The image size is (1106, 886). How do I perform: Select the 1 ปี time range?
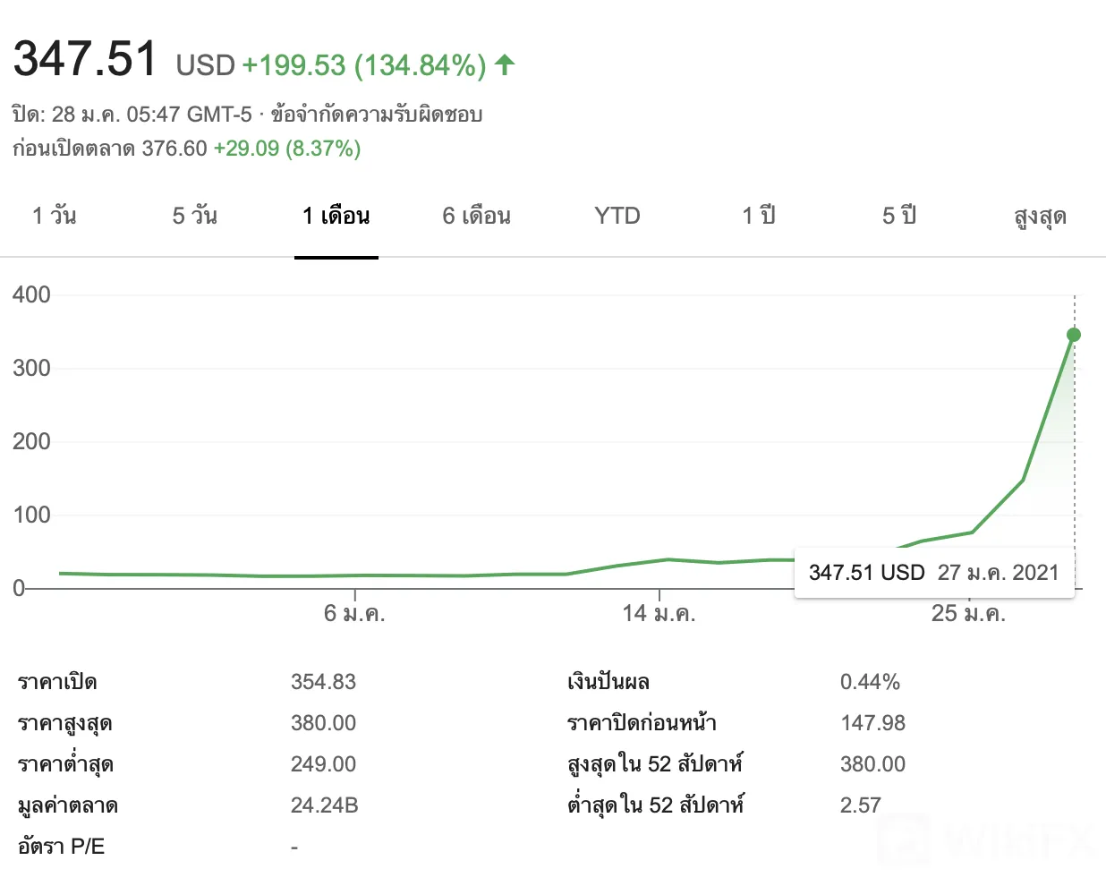pyautogui.click(x=759, y=216)
